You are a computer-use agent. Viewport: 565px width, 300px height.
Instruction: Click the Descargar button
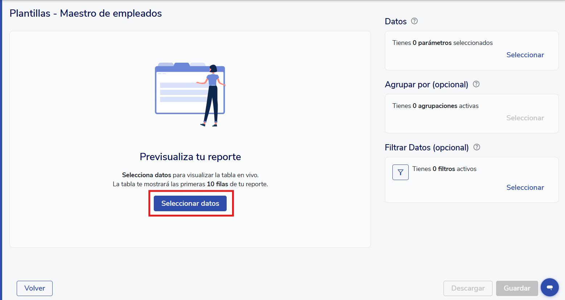tap(467, 288)
